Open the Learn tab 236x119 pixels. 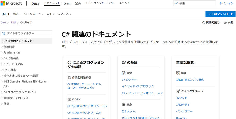[x=67, y=3]
